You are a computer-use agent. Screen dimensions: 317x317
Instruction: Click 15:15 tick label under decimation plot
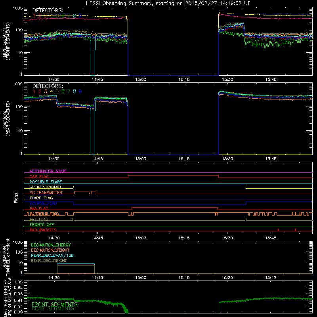point(184,278)
